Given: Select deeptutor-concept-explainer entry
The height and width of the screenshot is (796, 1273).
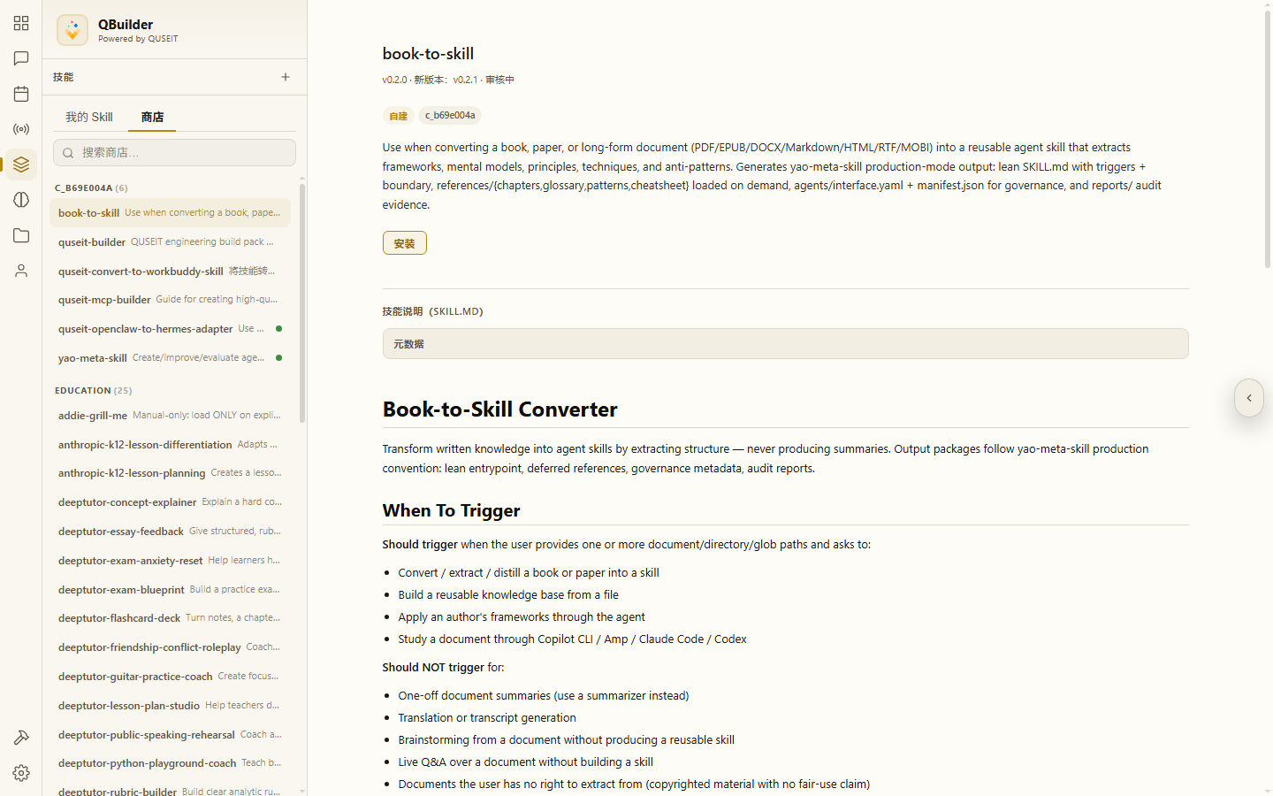Looking at the screenshot, I should click(170, 502).
